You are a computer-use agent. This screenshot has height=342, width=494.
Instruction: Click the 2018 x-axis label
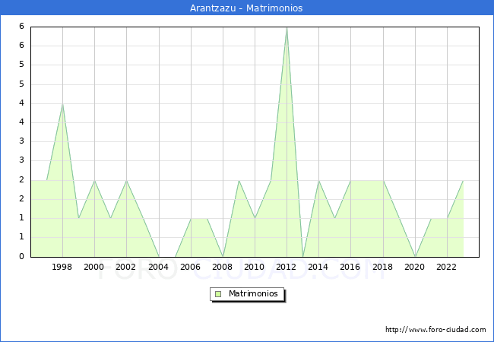(x=382, y=267)
